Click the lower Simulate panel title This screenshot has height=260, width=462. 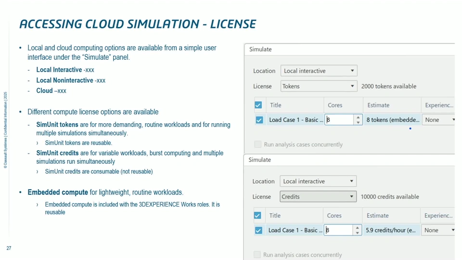pyautogui.click(x=259, y=159)
